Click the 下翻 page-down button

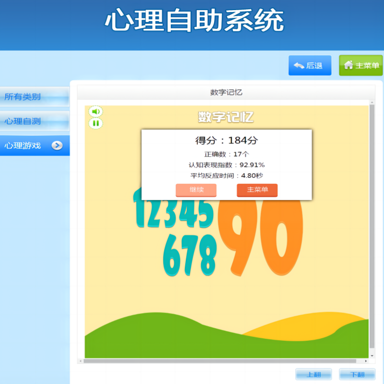tap(357, 374)
